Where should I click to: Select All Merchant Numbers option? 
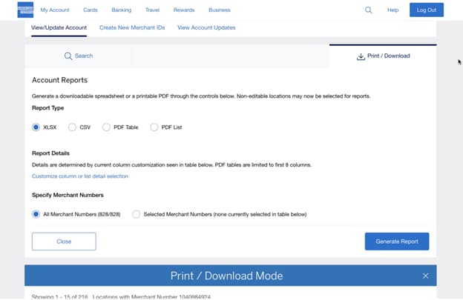point(36,214)
